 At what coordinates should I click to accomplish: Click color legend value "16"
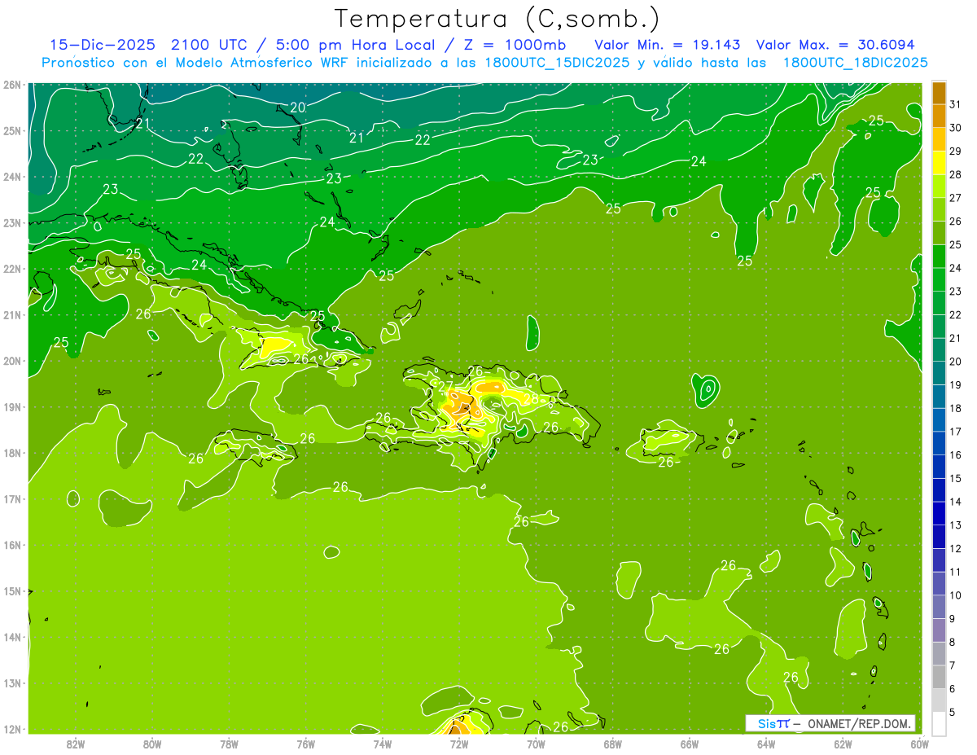956,454
